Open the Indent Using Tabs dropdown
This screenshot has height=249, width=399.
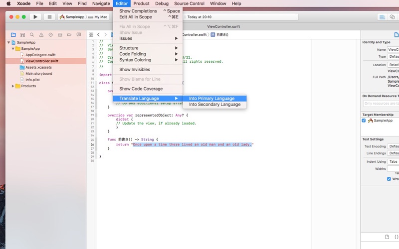pos(393,161)
